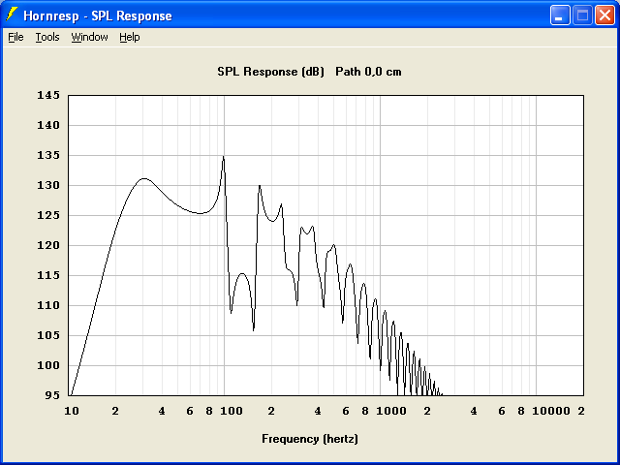Click the 'Frequency (hertz)' axis label
Image resolution: width=620 pixels, height=465 pixels.
[309, 439]
